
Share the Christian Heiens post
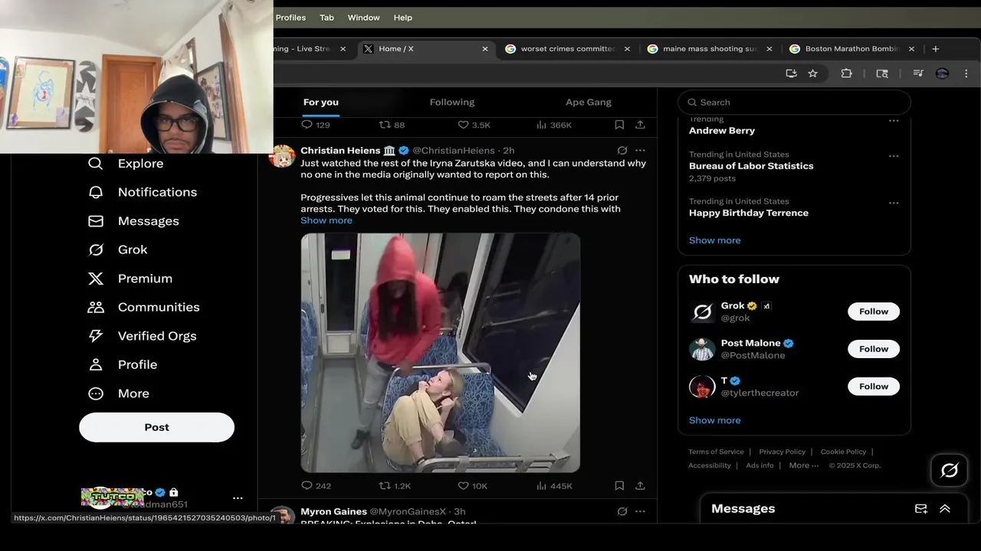pyautogui.click(x=640, y=486)
